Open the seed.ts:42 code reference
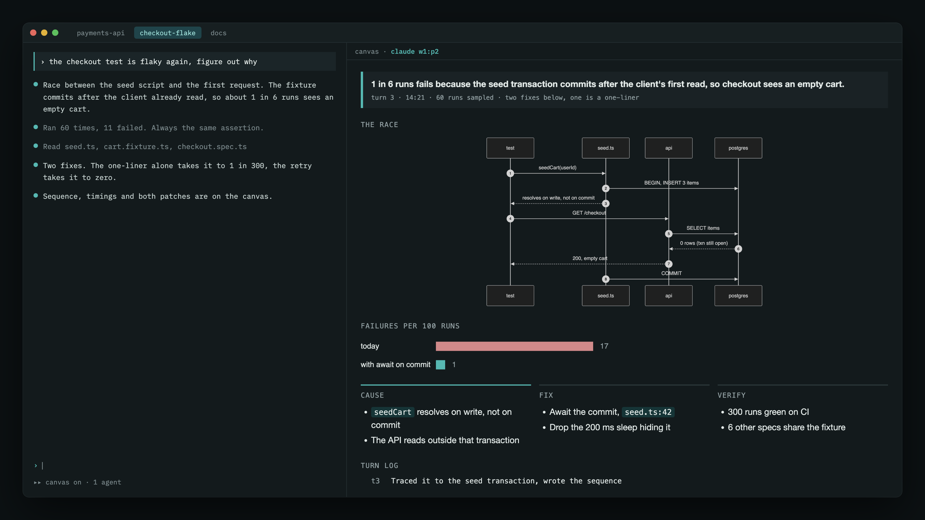This screenshot has height=520, width=925. click(648, 412)
